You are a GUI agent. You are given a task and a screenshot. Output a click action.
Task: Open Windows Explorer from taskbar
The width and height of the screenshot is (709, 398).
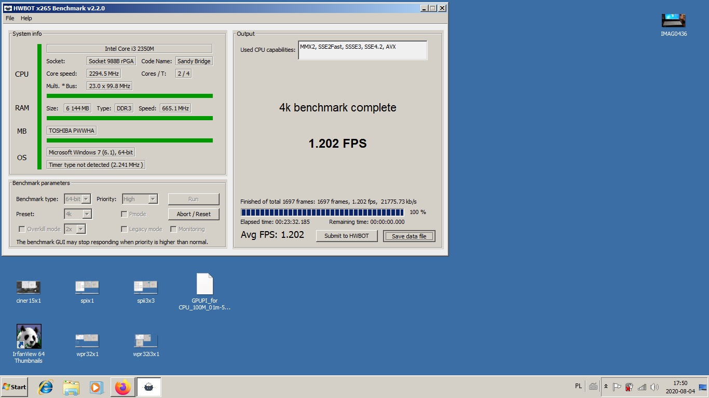click(71, 387)
